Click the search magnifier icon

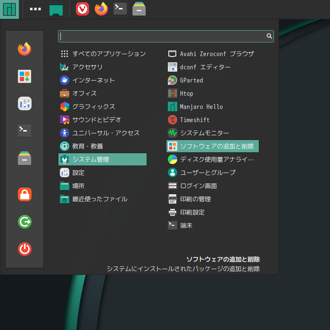pyautogui.click(x=269, y=36)
